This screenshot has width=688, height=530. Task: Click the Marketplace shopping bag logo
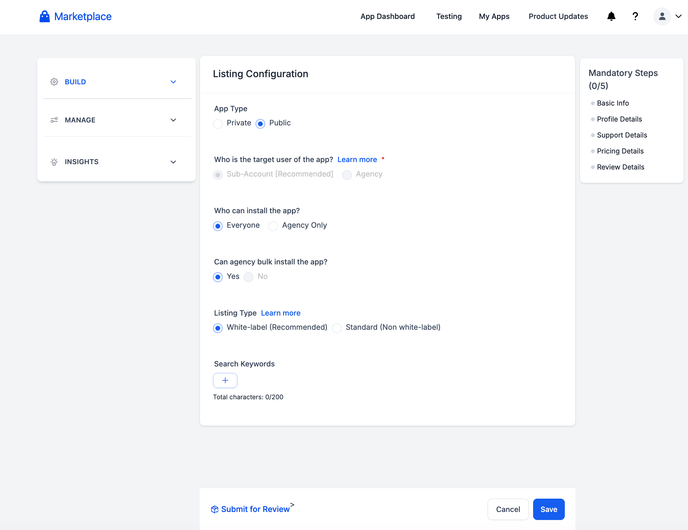pyautogui.click(x=44, y=16)
